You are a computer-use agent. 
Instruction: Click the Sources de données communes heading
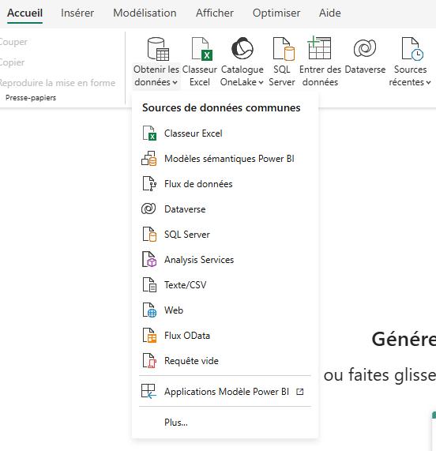221,108
